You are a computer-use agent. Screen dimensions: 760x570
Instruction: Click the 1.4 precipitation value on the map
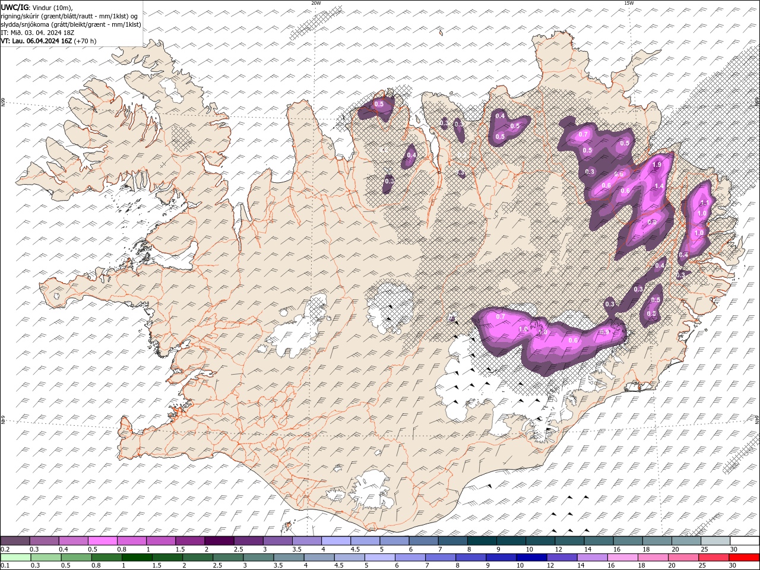pos(658,186)
